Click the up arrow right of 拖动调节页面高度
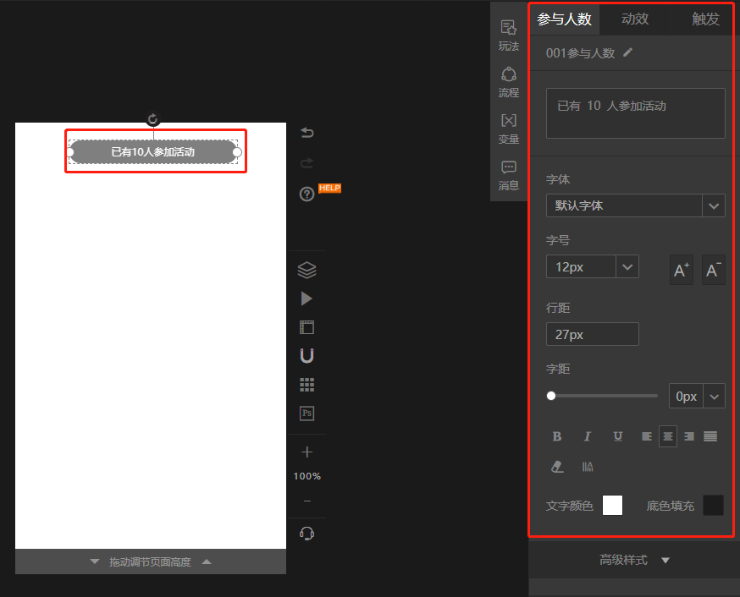Screen dimensions: 740x597 coord(207,561)
